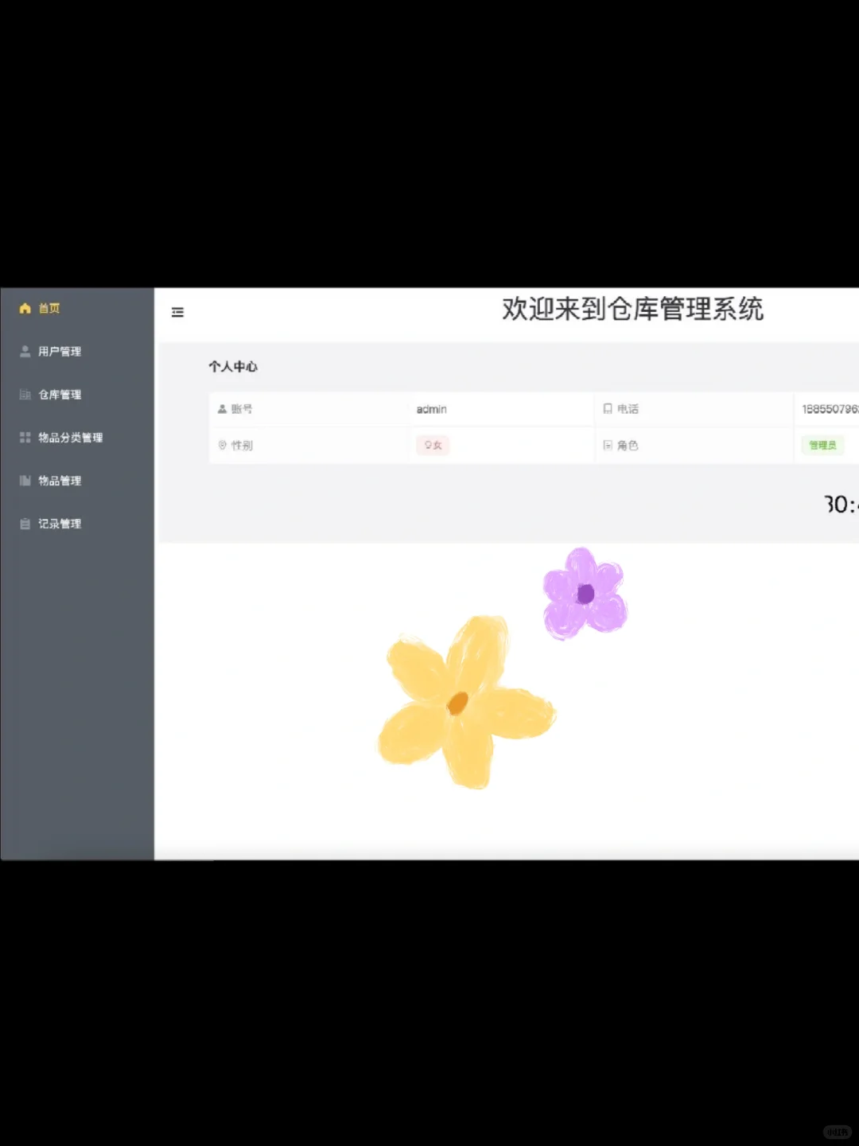Click the phone icon beside the 电话 field
Screen dimensions: 859x1146
607,408
